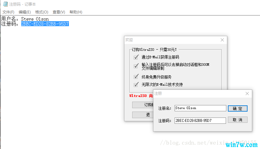Image resolution: width=260 pixels, height=149 pixels.
Task: Click checkmark beside 无限次的E-Mail技术支持
Action: tap(136, 84)
